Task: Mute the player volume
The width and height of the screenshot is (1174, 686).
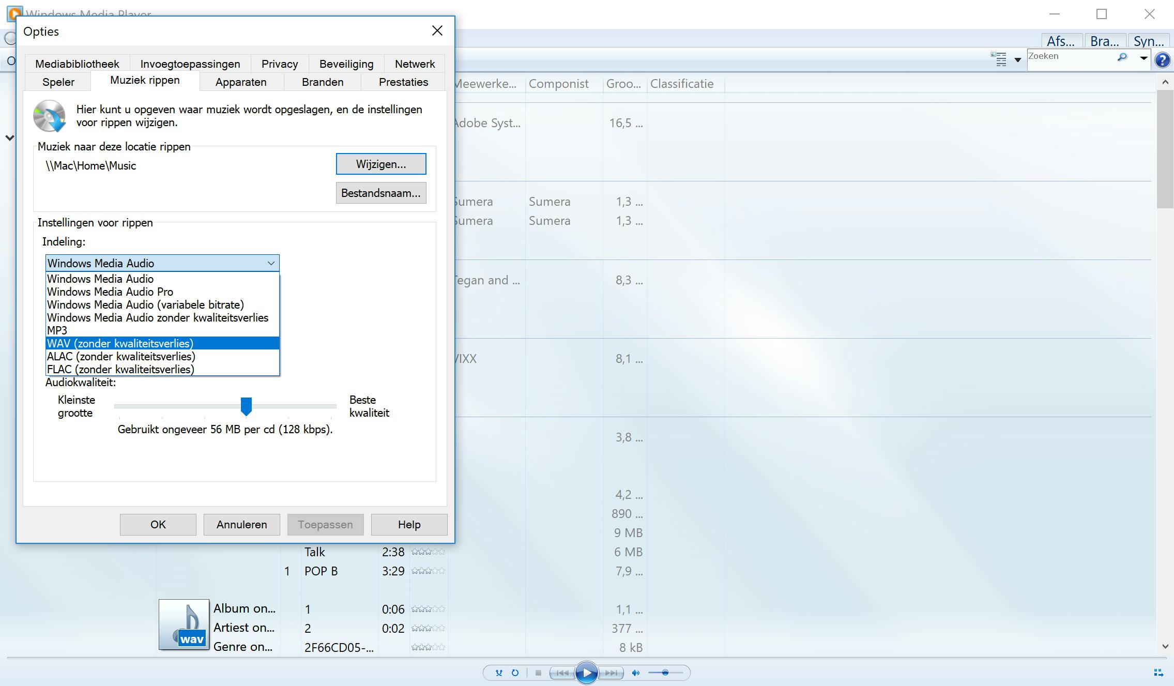Action: click(636, 673)
